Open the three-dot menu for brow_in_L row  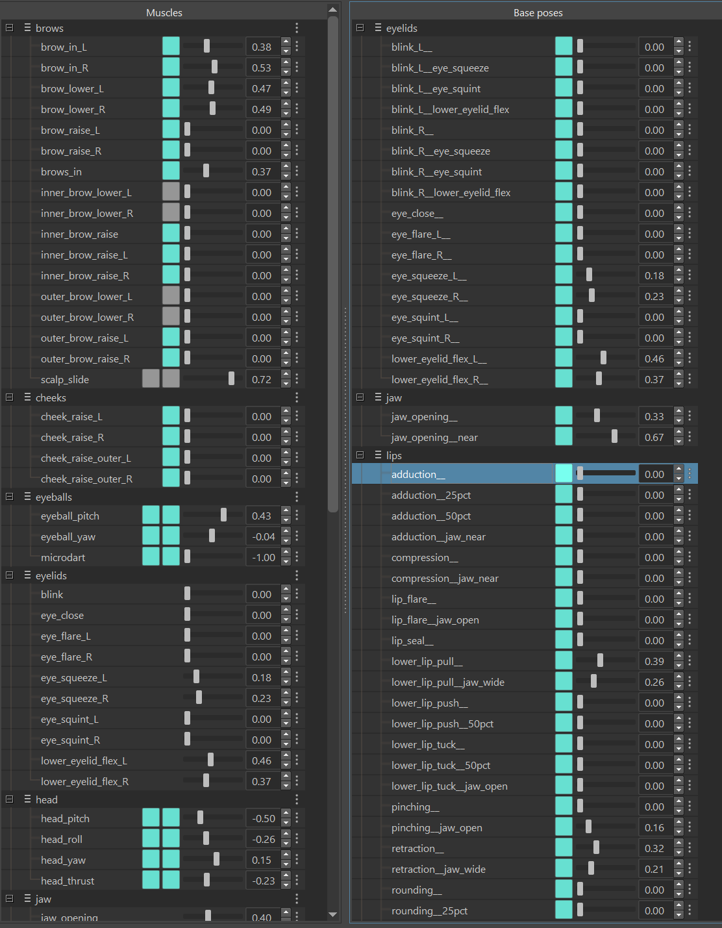coord(297,47)
